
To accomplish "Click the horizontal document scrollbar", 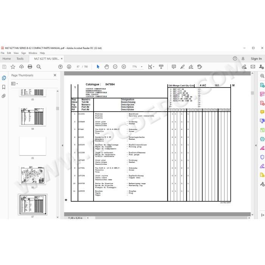I will [x=171, y=218].
